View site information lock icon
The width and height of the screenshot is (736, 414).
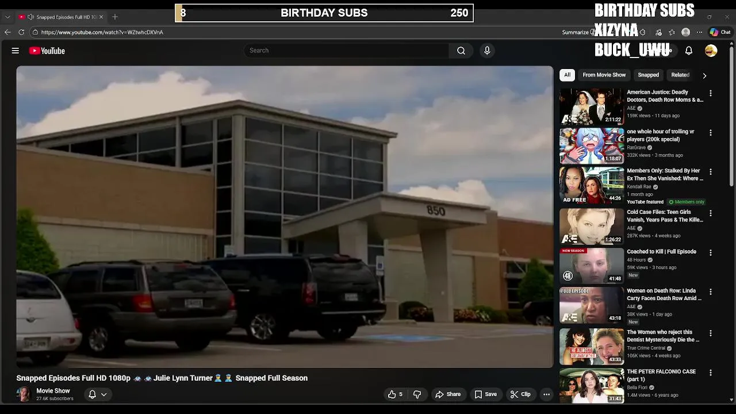(35, 32)
